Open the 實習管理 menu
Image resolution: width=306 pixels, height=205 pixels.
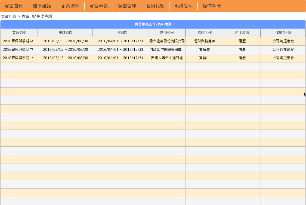(x=127, y=6)
